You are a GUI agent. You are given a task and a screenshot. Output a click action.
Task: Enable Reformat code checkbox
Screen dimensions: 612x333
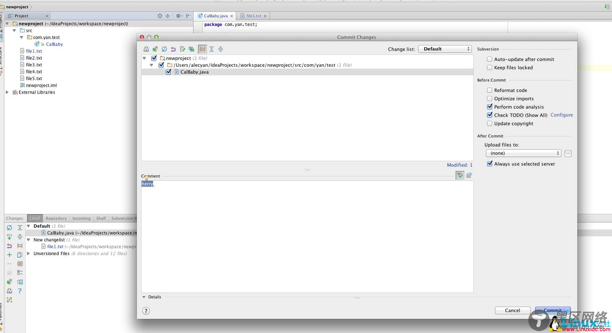click(490, 90)
